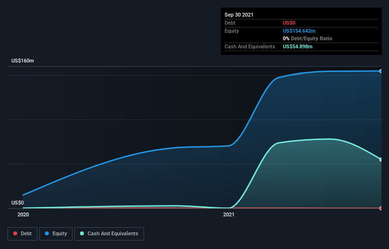
Task: Toggle the Equity legend button
Action: [x=56, y=234]
